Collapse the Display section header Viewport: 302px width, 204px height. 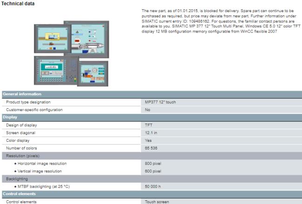(11, 117)
